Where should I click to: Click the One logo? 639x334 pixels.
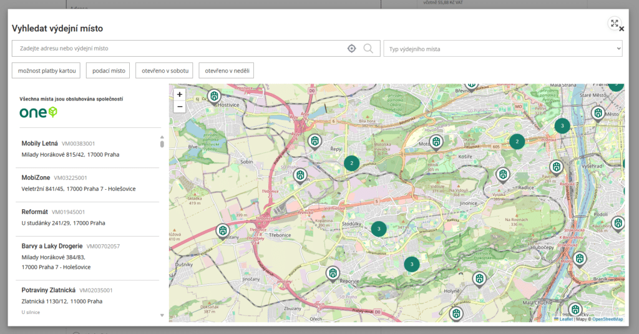tap(38, 112)
